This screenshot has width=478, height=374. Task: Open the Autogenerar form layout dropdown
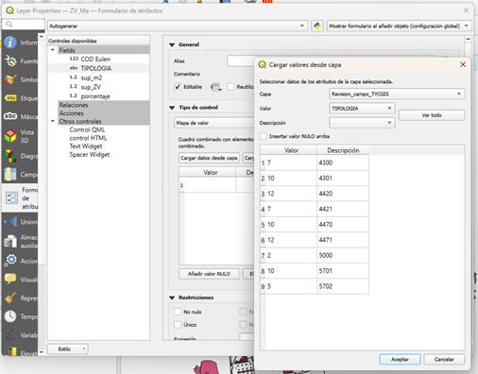pos(178,25)
